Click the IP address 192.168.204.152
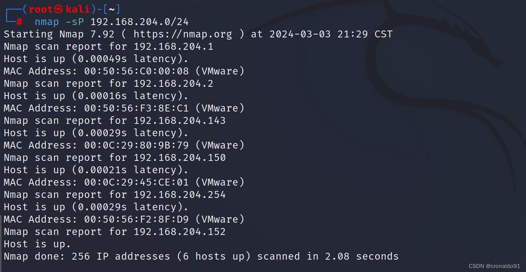Screen dimensions: 526x272 180,232
